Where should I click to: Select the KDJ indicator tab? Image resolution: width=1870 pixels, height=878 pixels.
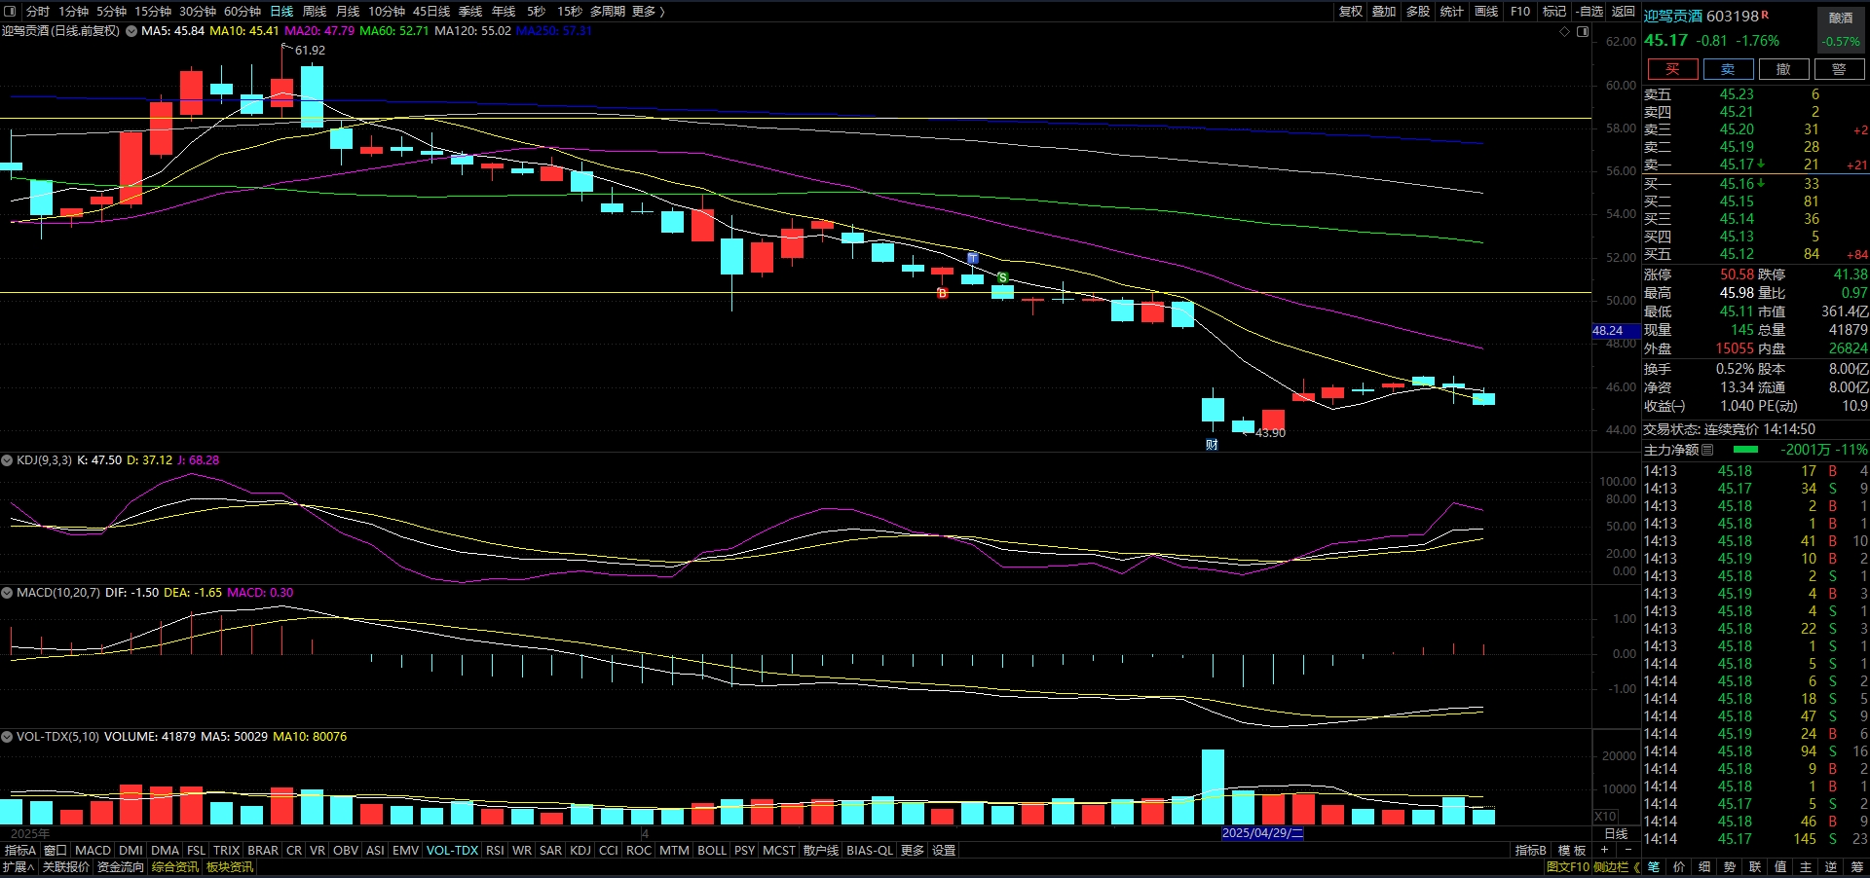580,850
